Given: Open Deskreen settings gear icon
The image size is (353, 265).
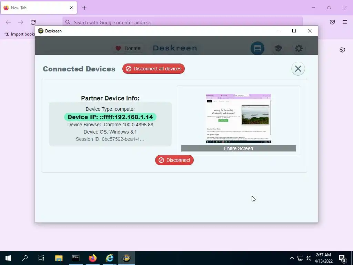Looking at the screenshot, I should tap(299, 48).
